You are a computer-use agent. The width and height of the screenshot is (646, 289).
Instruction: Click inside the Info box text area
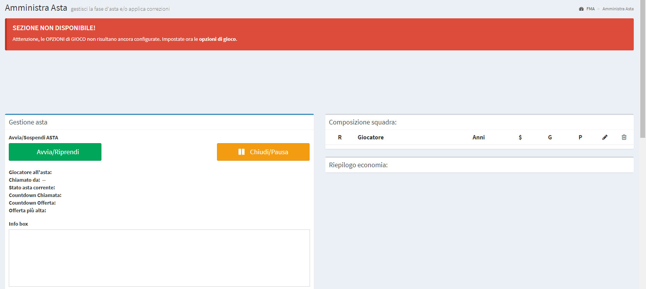pos(159,258)
